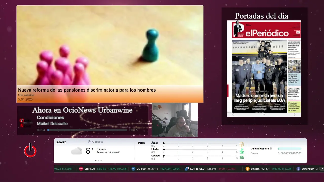The height and width of the screenshot is (182, 324).
Task: Click the S&P 500 value '6.874,8'
Action: (x=102, y=169)
